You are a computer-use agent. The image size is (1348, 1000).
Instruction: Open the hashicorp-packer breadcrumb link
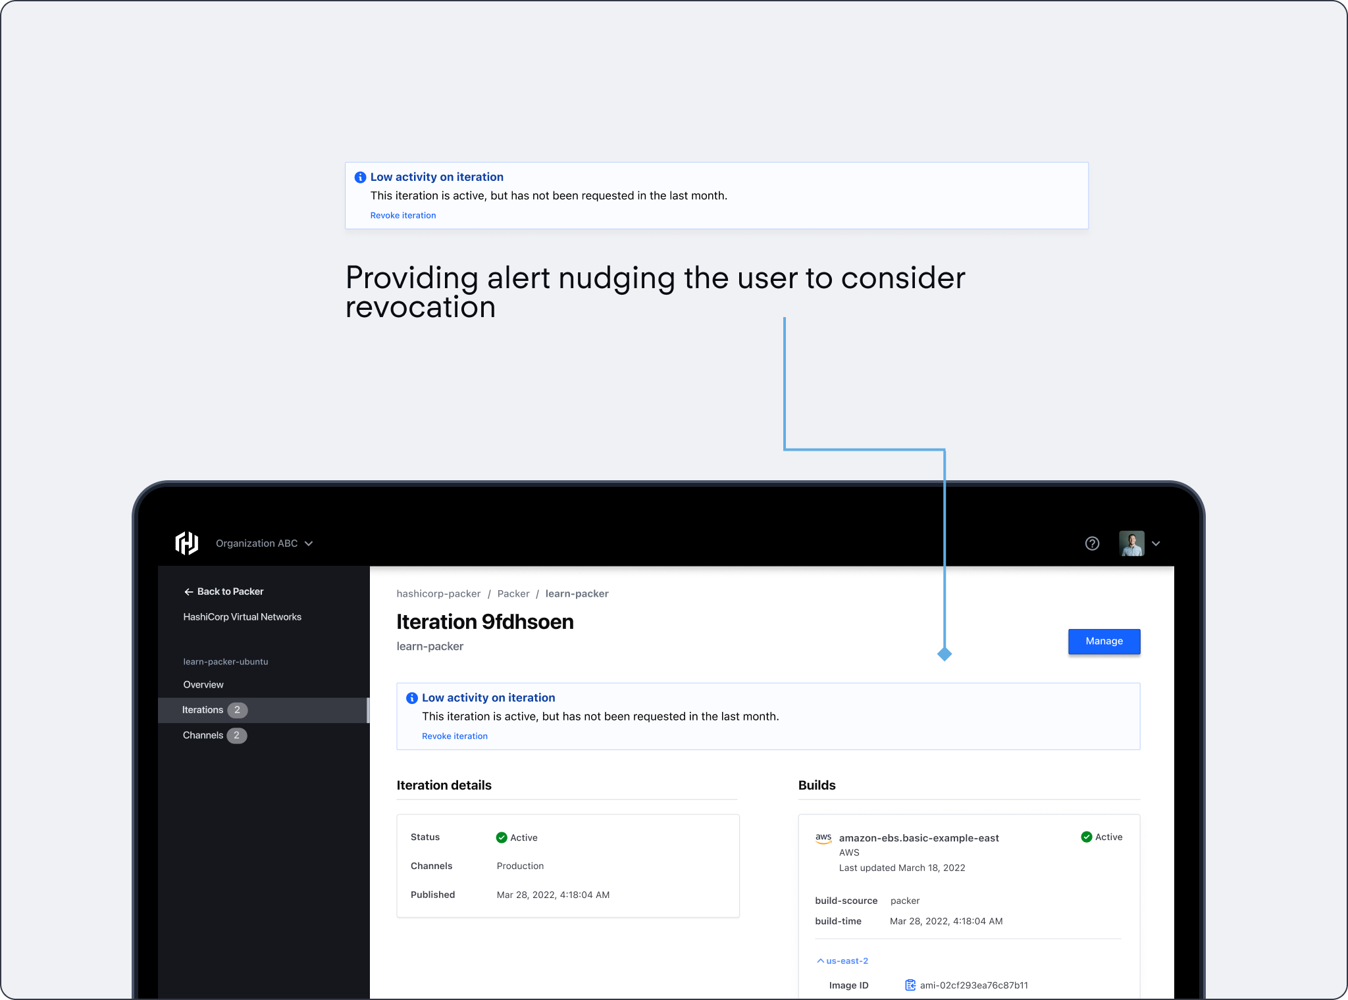click(x=438, y=594)
